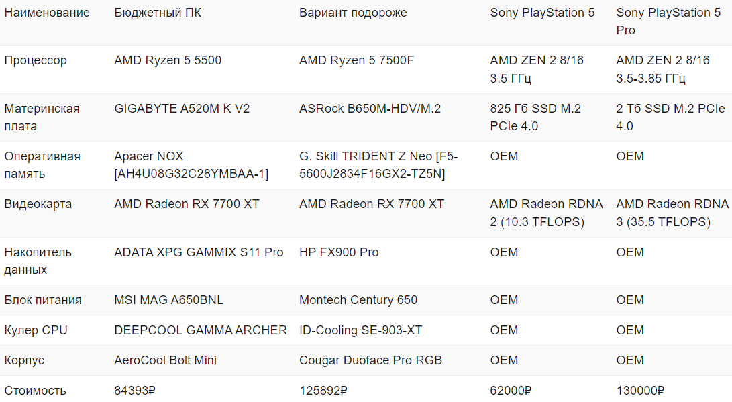
Task: Click 'ADATA XPG GAMMIX S11 Pro' cell
Action: click(199, 253)
